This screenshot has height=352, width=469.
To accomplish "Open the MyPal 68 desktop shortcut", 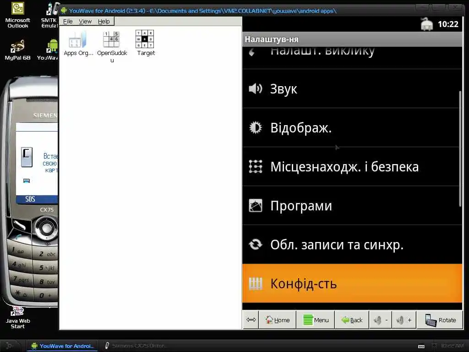I will coord(17,49).
